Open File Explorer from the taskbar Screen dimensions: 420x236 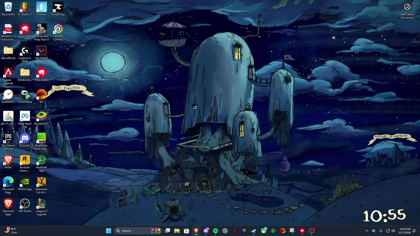pyautogui.click(x=177, y=231)
